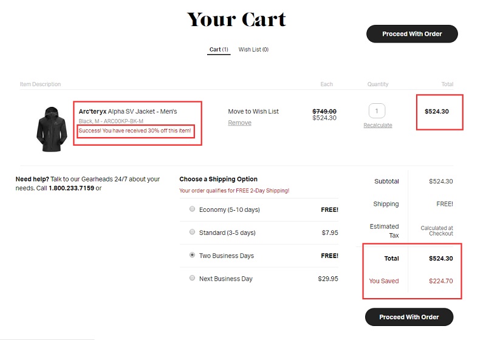
Task: Click the quantity input field
Action: click(377, 111)
